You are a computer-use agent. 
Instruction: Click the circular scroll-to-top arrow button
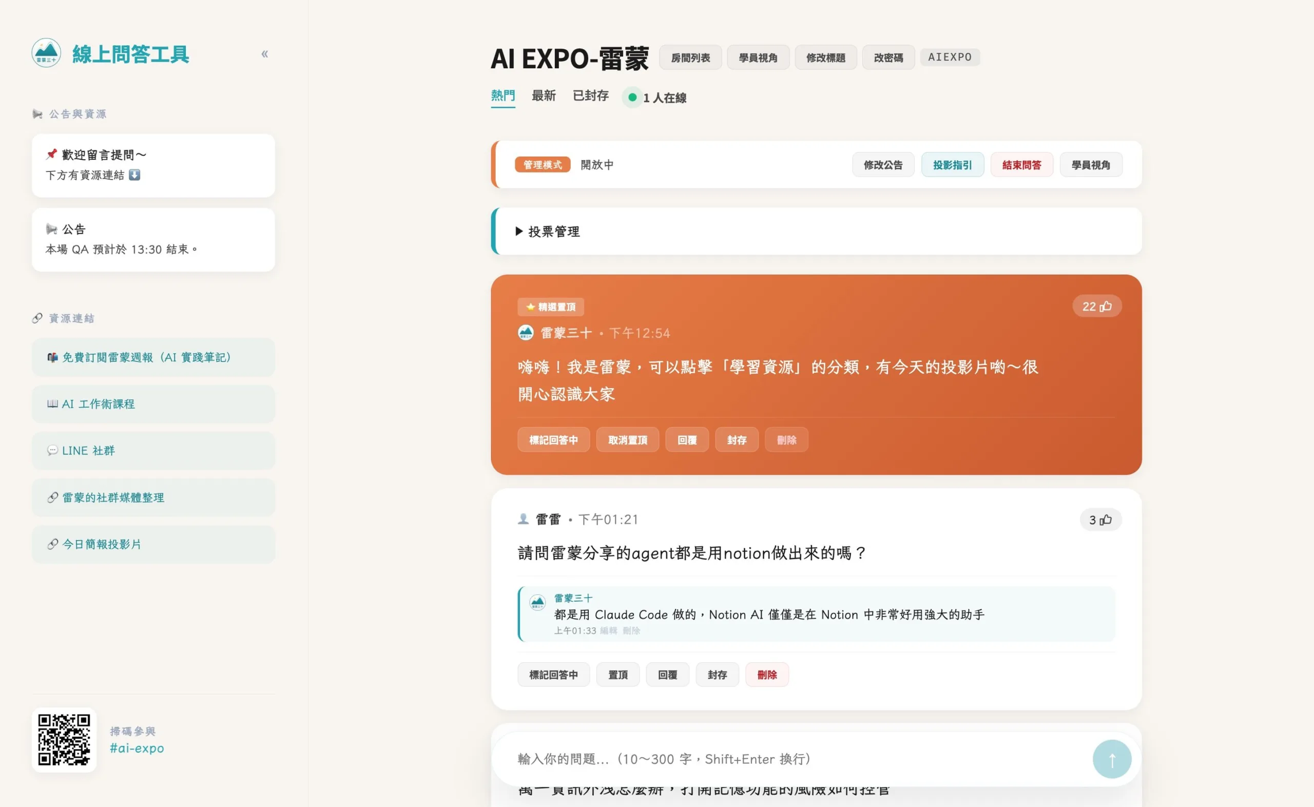[1111, 758]
